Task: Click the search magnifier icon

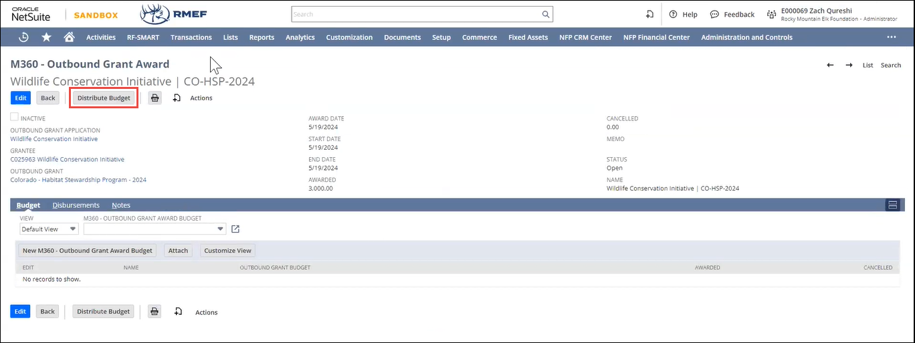Action: click(546, 14)
